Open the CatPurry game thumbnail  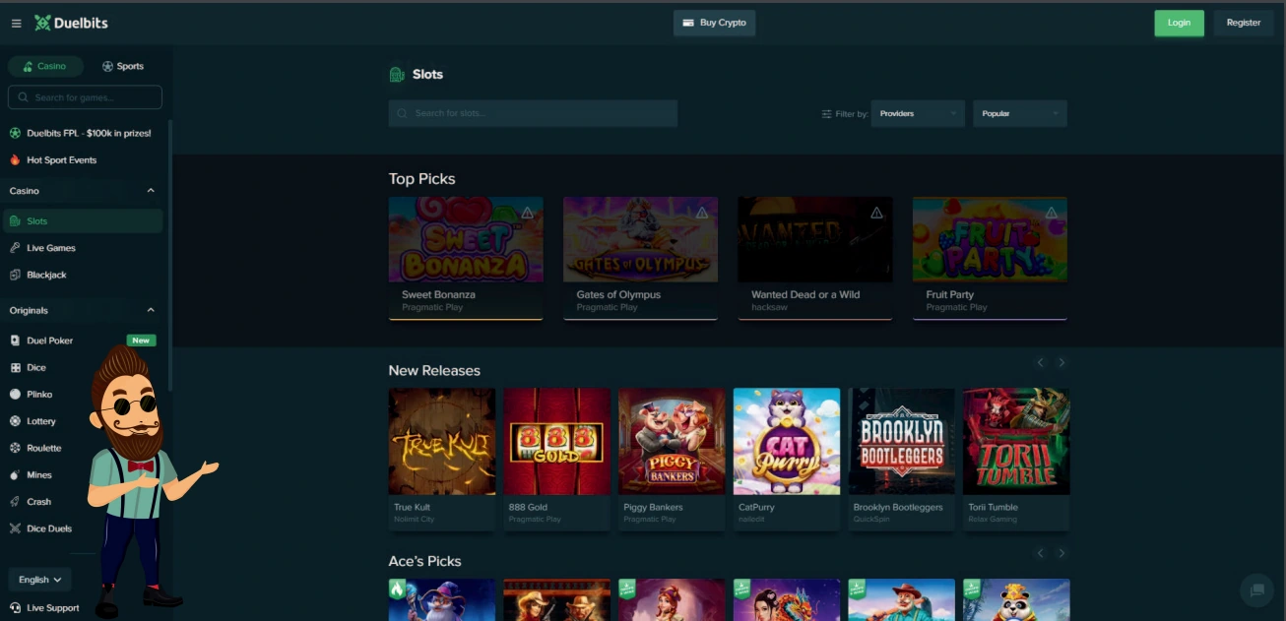[787, 441]
